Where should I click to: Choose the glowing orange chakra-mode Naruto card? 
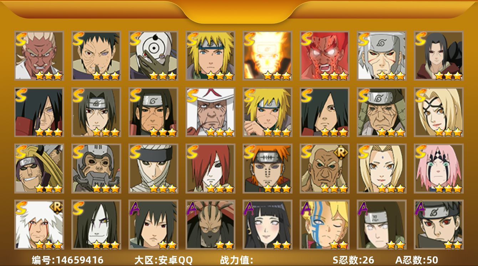point(268,56)
